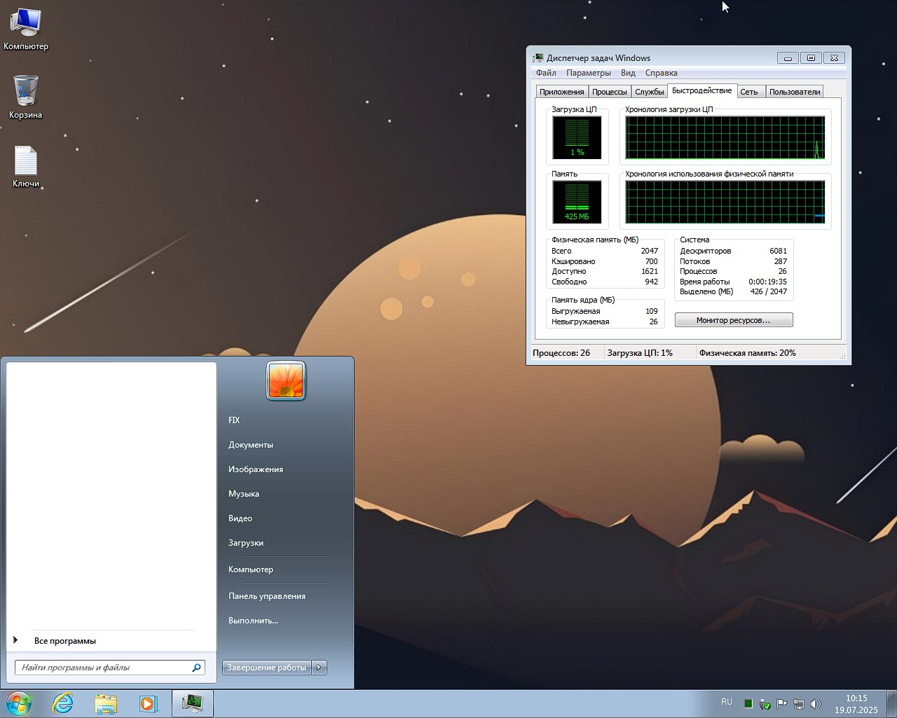This screenshot has height=718, width=897.
Task: Open Windows Explorer folder icon in taskbar
Action: [106, 703]
